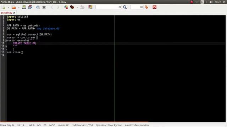Screen dimensions: 227x127
Task: Select the pracdb.py document tab
Action: [x=6, y=13]
